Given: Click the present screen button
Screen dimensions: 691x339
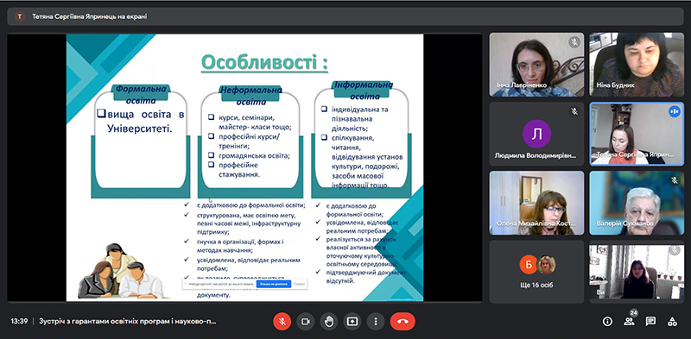Looking at the screenshot, I should [352, 322].
